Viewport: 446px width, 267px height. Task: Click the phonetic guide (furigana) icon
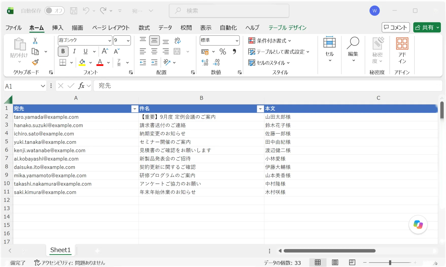click(119, 62)
